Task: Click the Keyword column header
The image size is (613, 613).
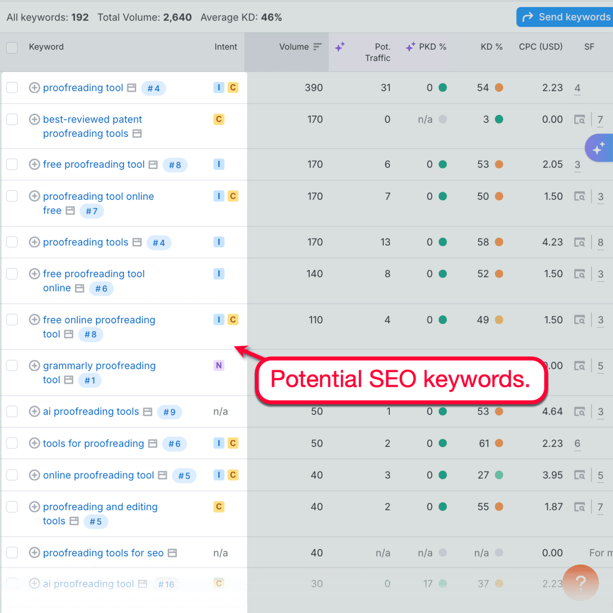Action: click(46, 46)
